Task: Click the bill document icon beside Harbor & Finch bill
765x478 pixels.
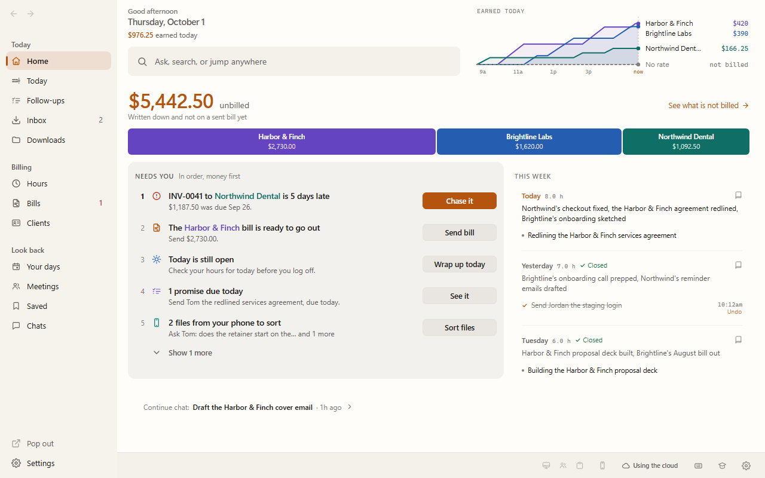Action: (x=157, y=228)
